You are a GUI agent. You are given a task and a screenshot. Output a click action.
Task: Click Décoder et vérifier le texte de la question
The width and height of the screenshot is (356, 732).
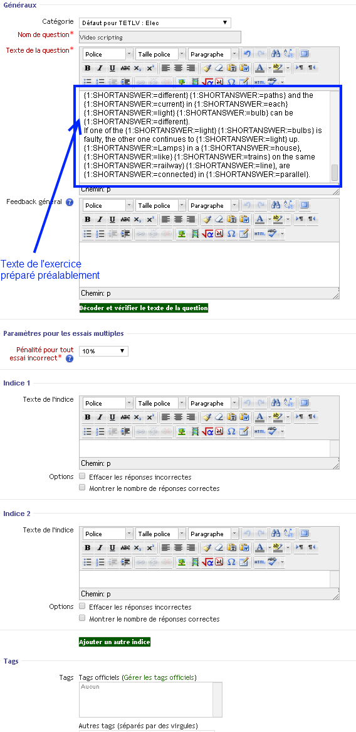click(x=144, y=308)
